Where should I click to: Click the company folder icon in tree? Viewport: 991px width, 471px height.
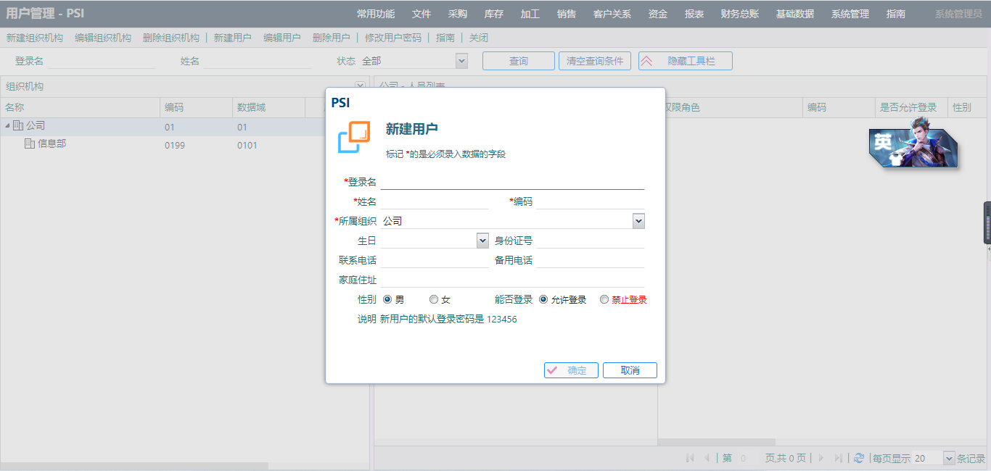pyautogui.click(x=18, y=126)
